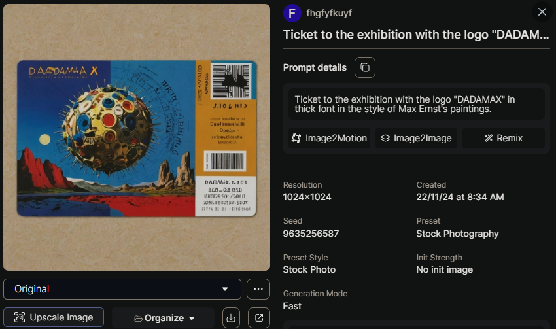The image size is (556, 329).
Task: Click the Image2Motion button
Action: [329, 138]
